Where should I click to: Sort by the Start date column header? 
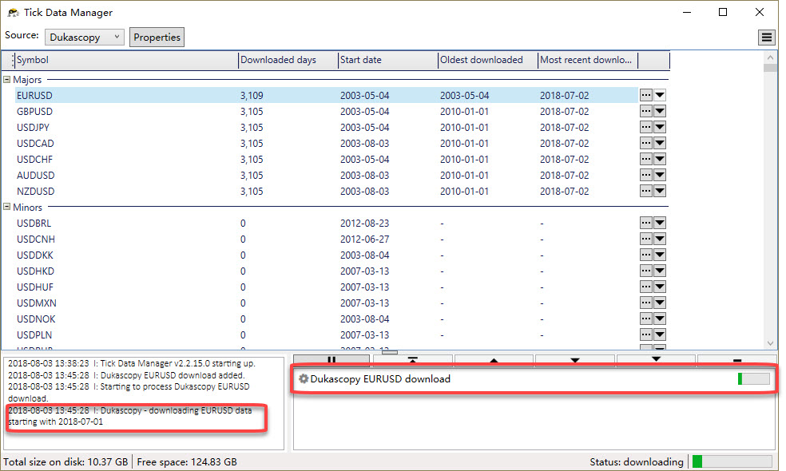[387, 60]
